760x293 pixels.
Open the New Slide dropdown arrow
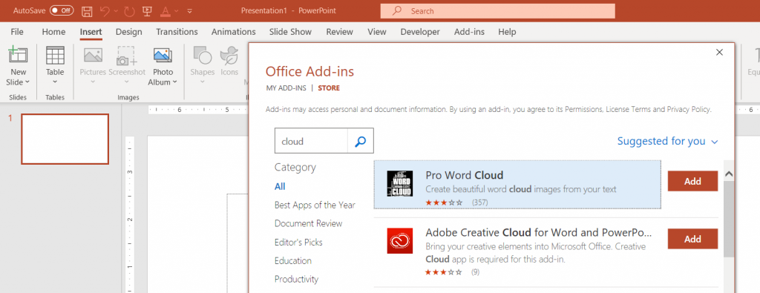pyautogui.click(x=27, y=82)
